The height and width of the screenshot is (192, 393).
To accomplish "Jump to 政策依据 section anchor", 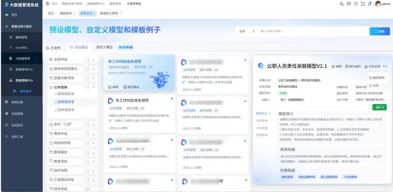I will pyautogui.click(x=262, y=121).
